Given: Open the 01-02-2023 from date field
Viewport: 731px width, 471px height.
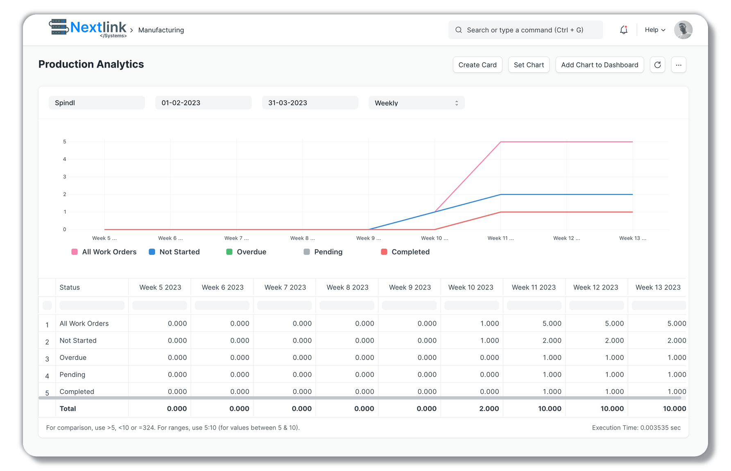Looking at the screenshot, I should pyautogui.click(x=203, y=103).
